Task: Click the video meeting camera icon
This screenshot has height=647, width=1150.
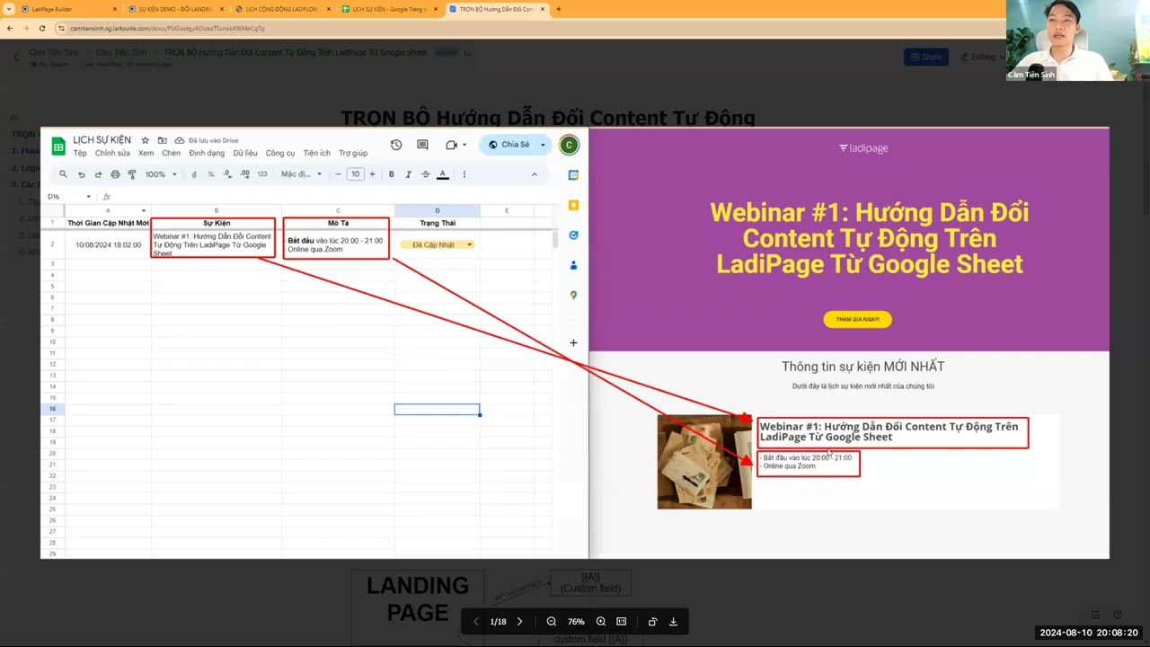Action: tap(452, 145)
